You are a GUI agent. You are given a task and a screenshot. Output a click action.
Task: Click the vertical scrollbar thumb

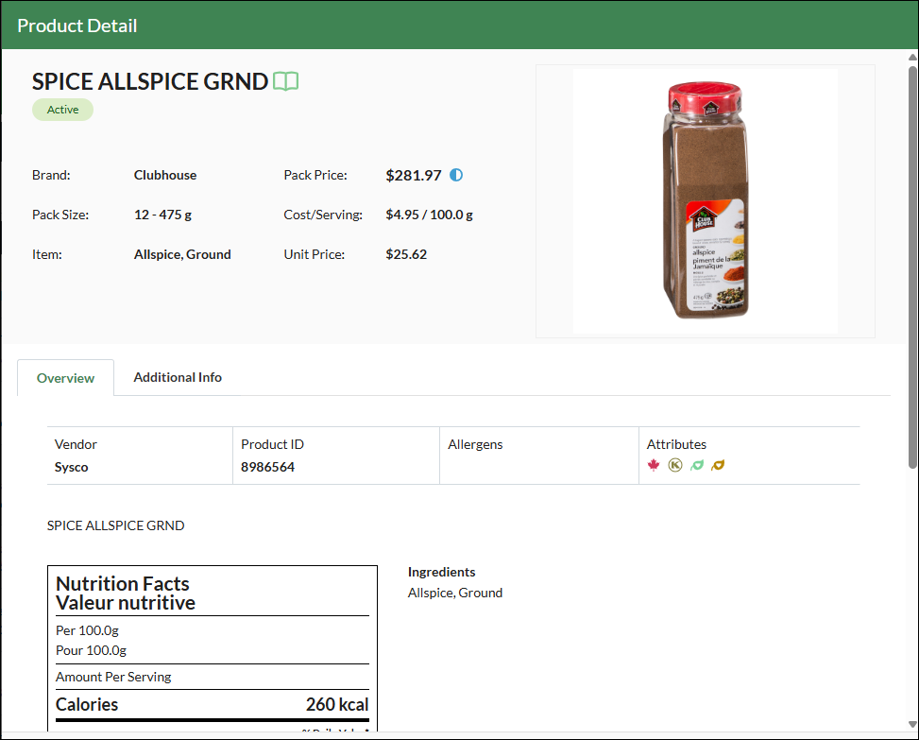pyautogui.click(x=912, y=267)
